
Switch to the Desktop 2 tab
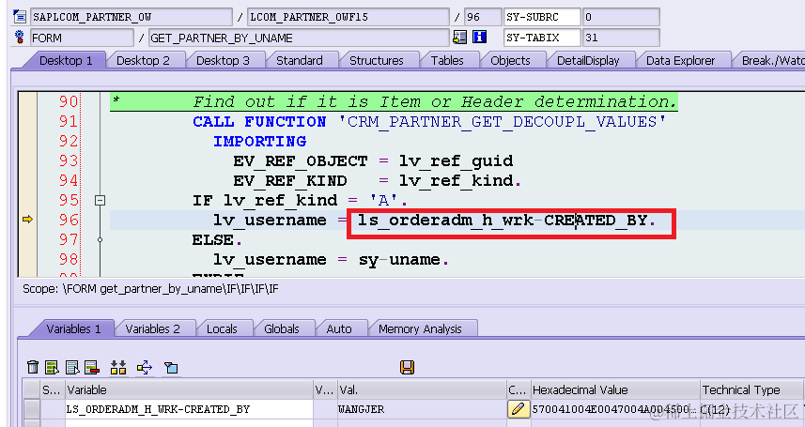point(143,61)
